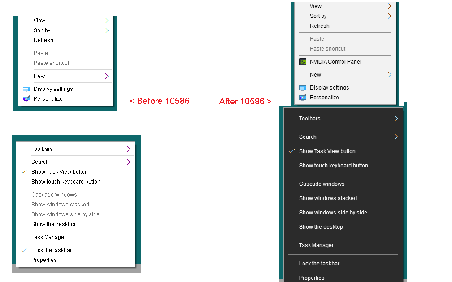452x282 pixels.
Task: Click Search label in light taskbar menu
Action: coord(40,162)
